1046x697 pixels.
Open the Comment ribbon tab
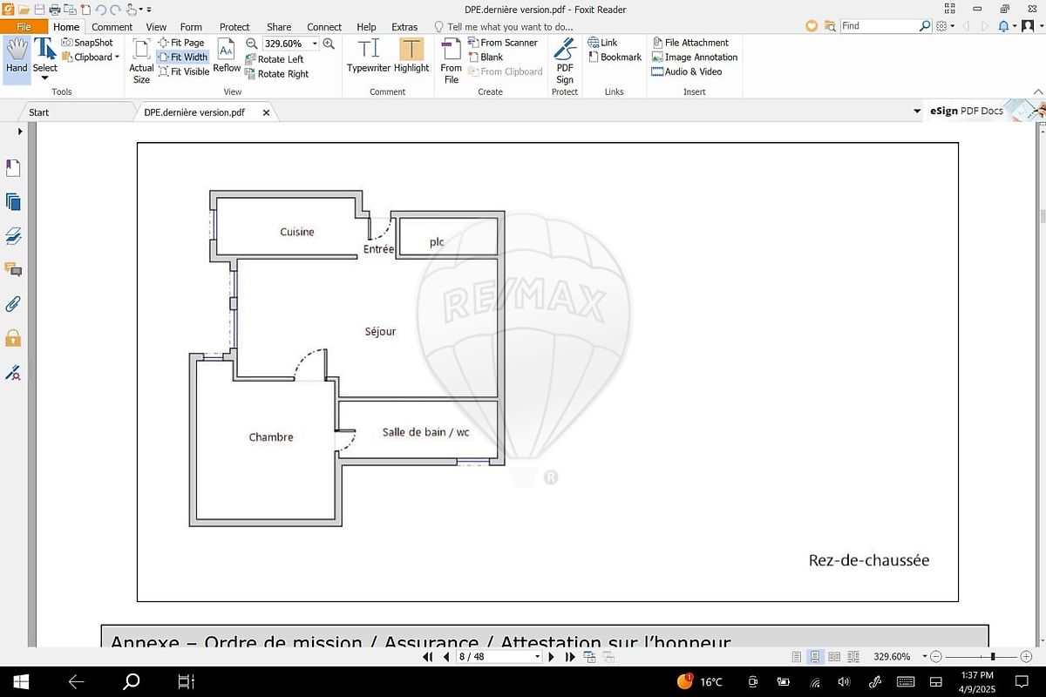click(x=112, y=27)
